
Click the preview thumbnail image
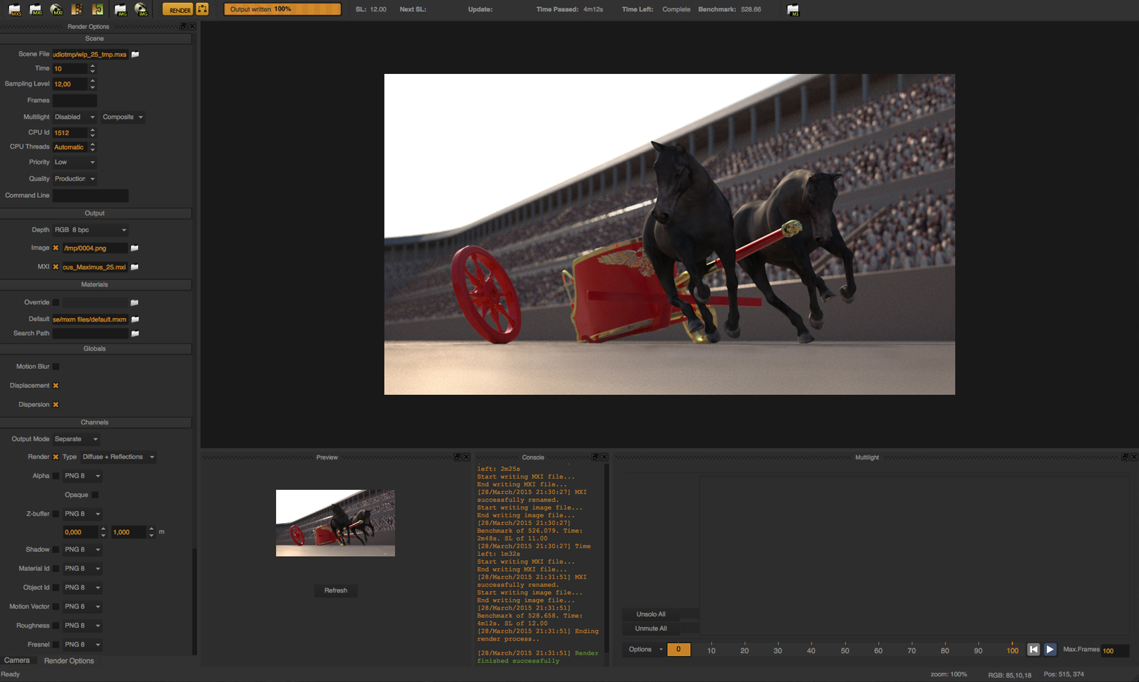coord(335,523)
